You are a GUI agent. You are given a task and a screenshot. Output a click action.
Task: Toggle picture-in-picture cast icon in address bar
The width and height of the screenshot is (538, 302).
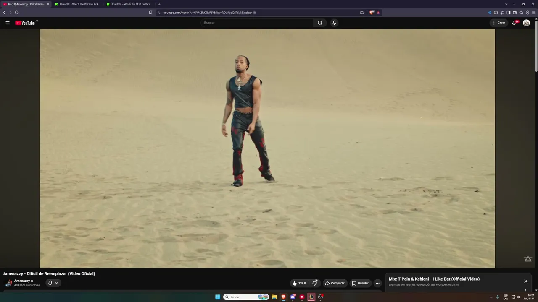coord(362,13)
